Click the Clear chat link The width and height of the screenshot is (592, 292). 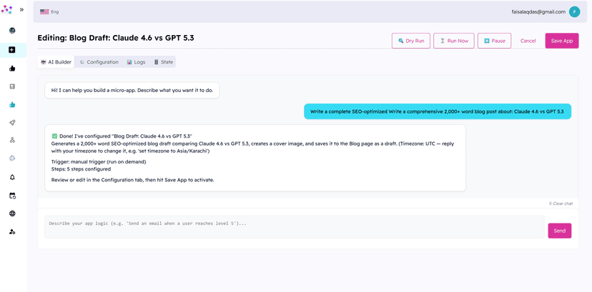[561, 203]
